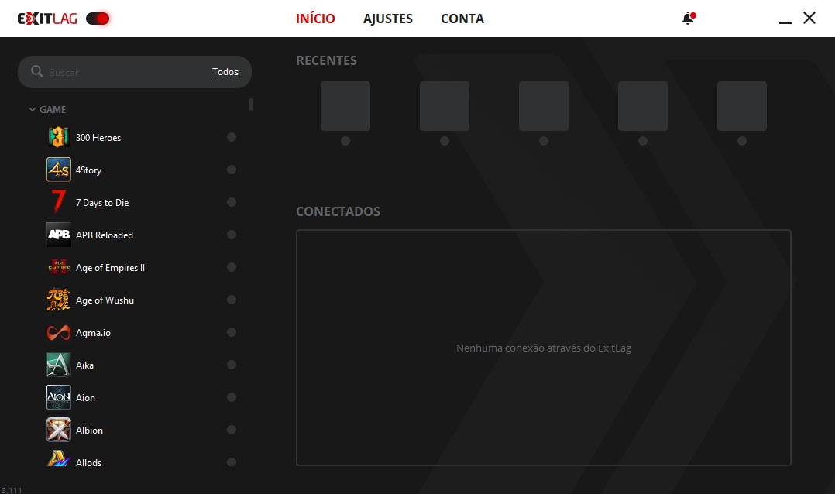Screen dimensions: 835x494
Task: Select Aion entry
Action: tap(85, 397)
